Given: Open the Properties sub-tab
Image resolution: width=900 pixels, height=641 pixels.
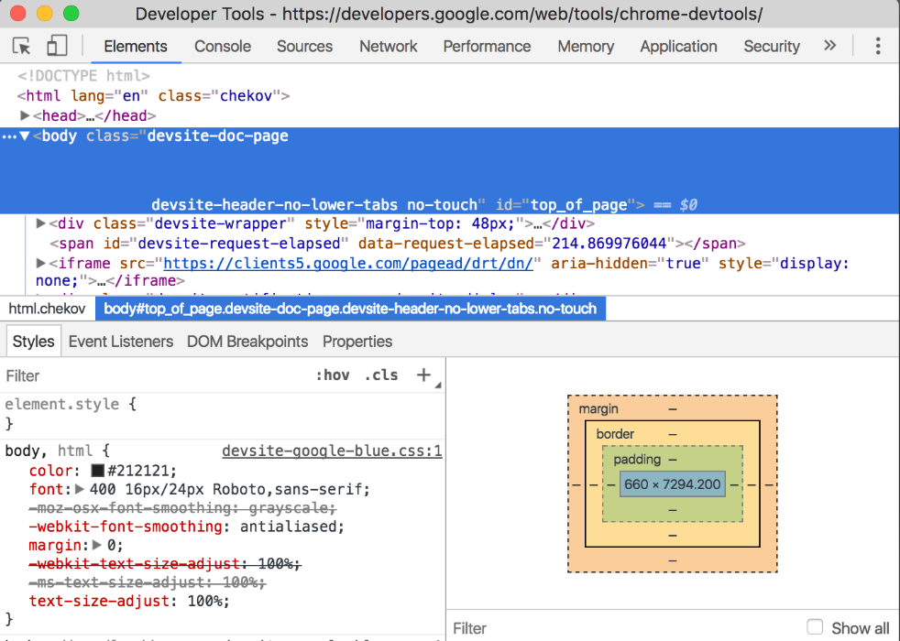Looking at the screenshot, I should (357, 342).
